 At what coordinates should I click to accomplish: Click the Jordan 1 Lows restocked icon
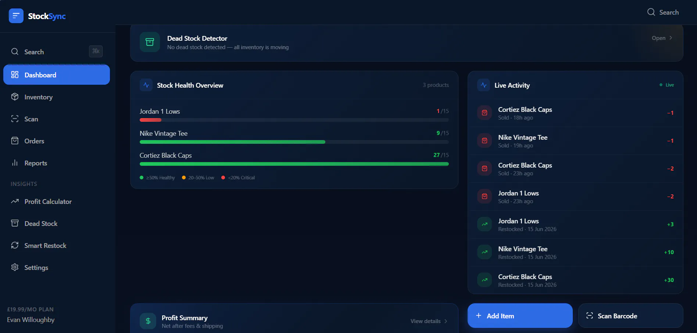(x=485, y=224)
